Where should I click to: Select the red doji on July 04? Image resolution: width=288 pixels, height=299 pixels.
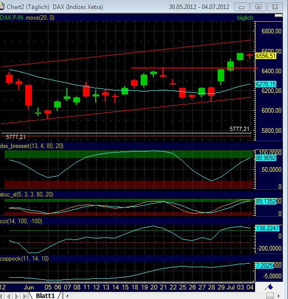[250, 56]
